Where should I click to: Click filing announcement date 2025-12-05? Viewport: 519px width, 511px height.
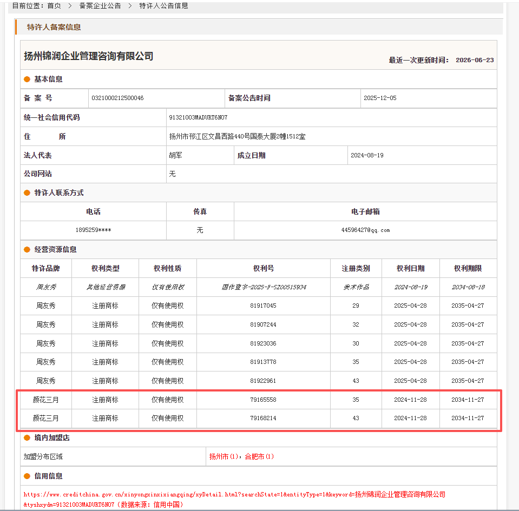[x=380, y=98]
